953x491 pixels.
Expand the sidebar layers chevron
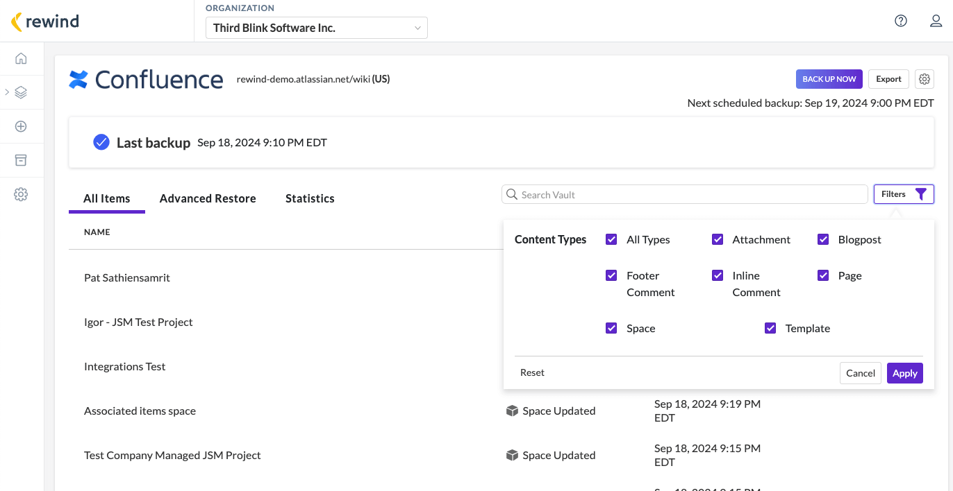click(x=7, y=92)
